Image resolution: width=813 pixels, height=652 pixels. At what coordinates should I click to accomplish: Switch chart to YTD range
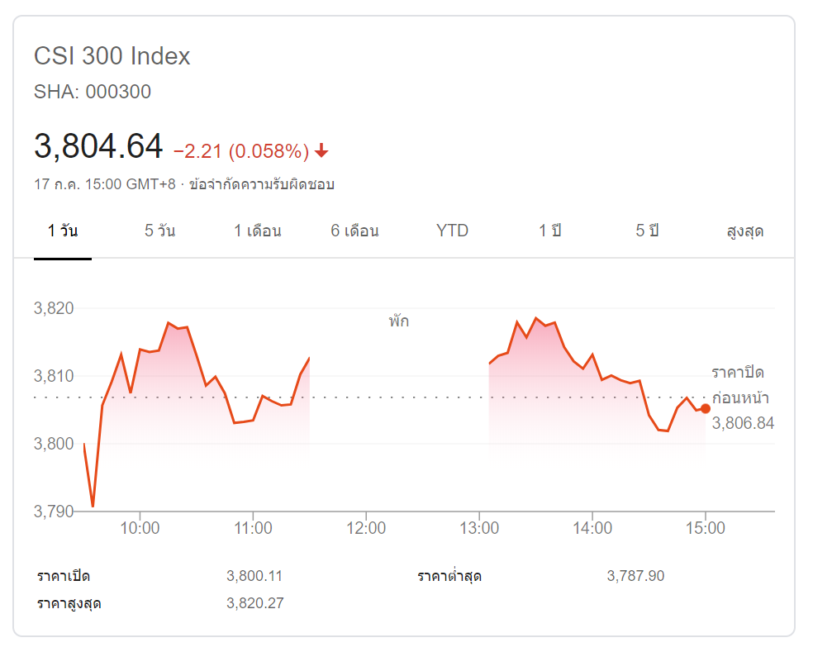click(x=452, y=231)
